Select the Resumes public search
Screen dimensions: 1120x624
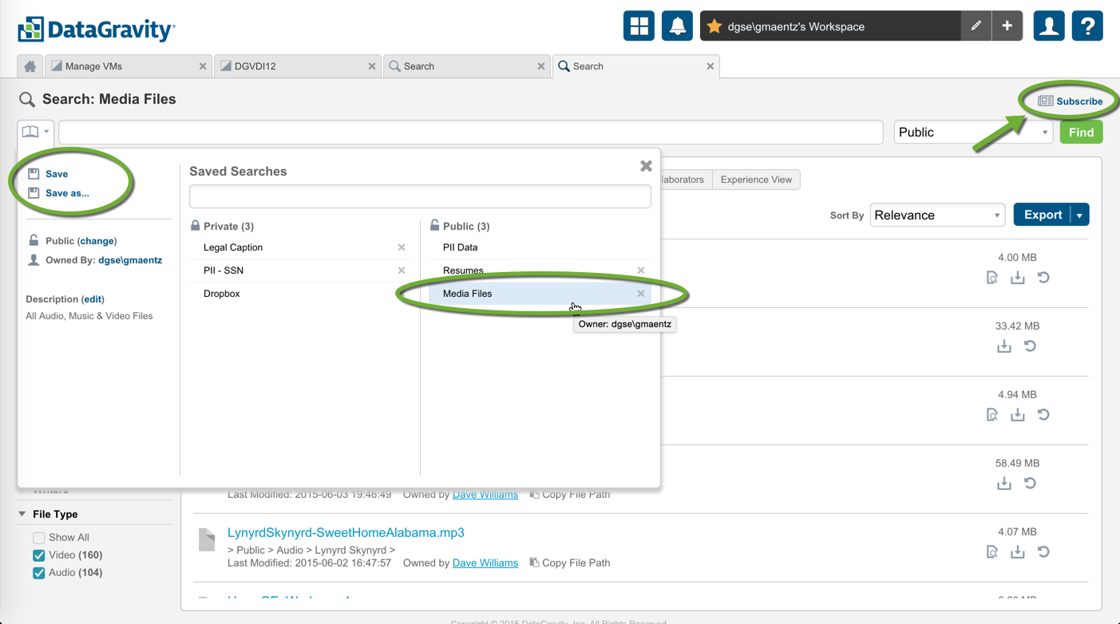pos(463,271)
